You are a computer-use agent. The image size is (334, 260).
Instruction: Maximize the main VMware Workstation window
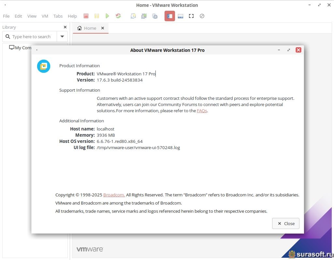[x=319, y=5]
